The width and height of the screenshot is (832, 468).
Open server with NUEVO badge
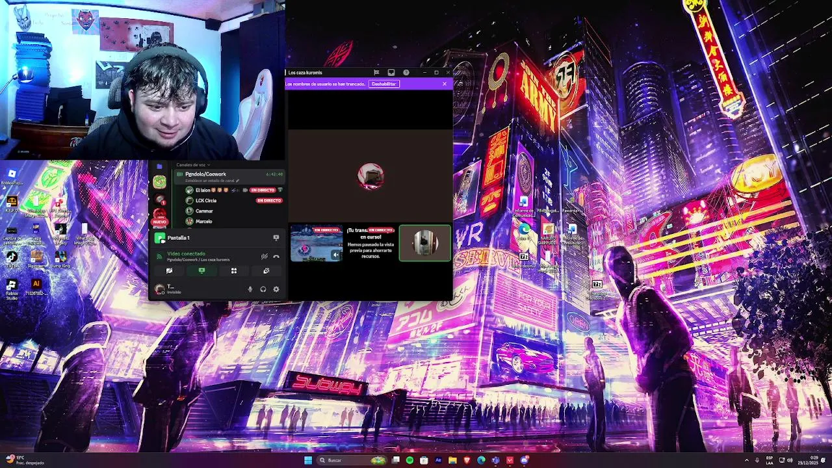coord(159,216)
